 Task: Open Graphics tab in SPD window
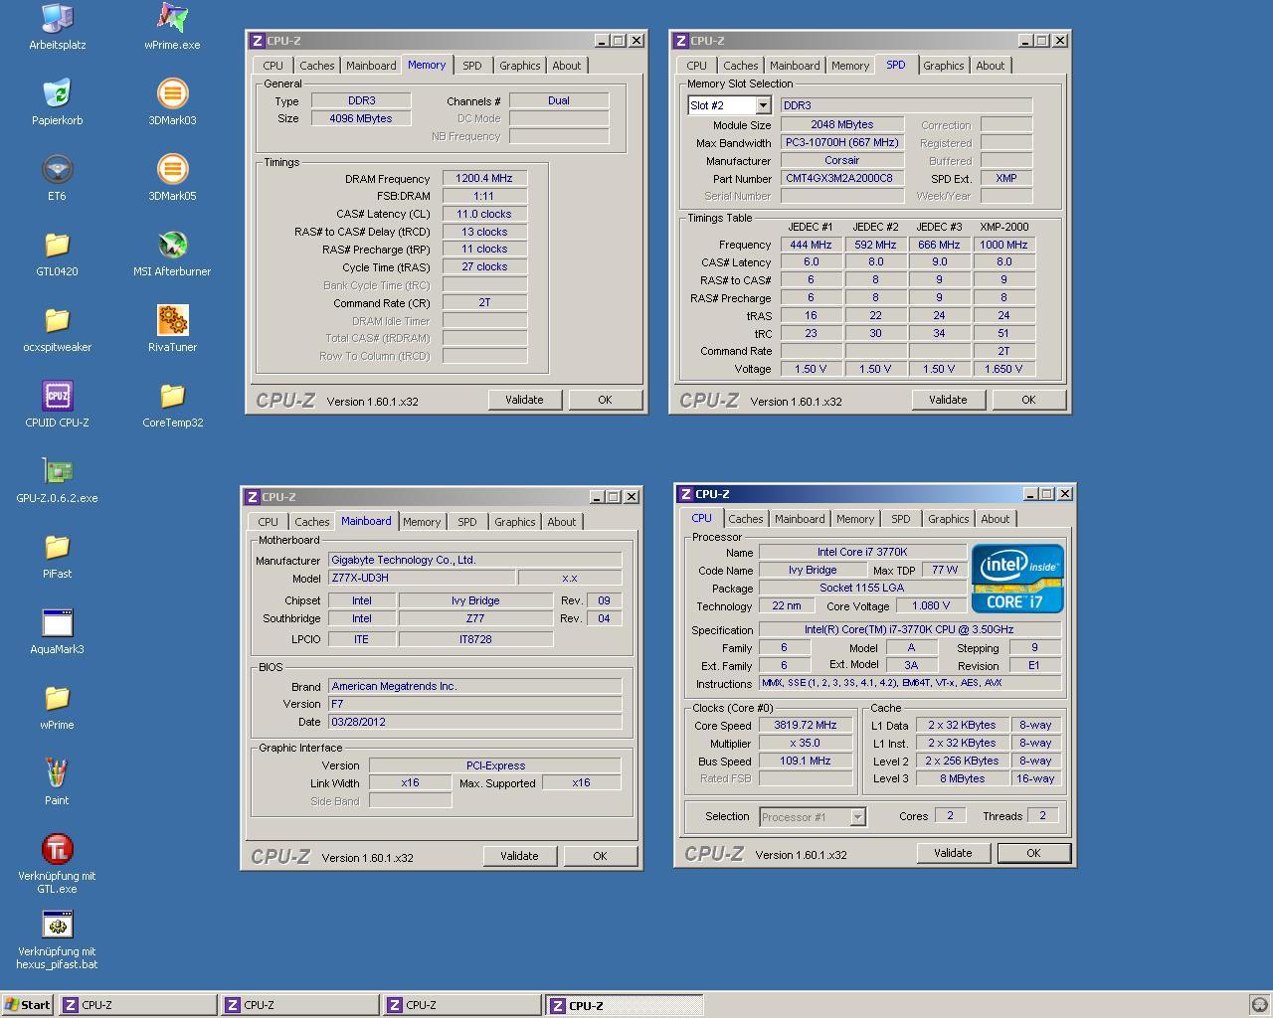pos(943,66)
